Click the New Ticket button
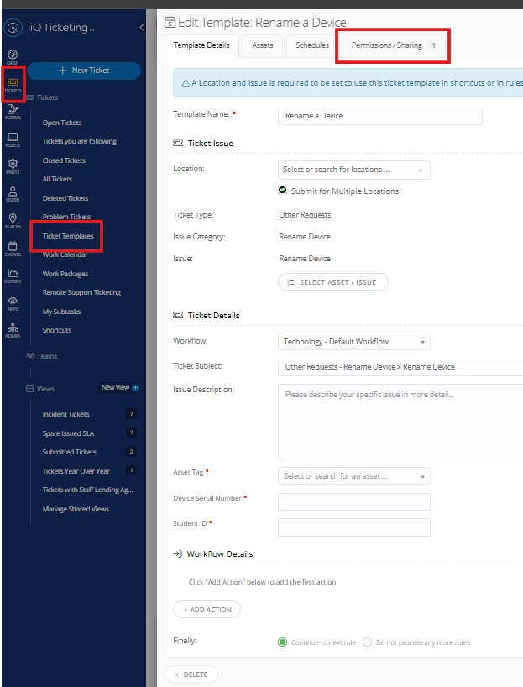 [x=84, y=71]
